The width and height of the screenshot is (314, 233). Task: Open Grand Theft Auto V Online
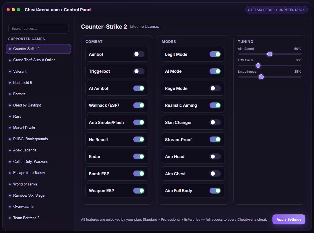tap(38, 60)
